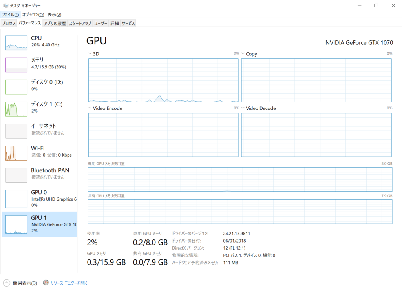
Task: Open the 表示(V) menu
Action: tap(54, 15)
